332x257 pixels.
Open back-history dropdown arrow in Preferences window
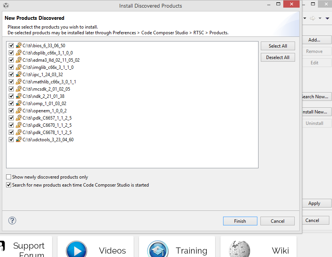point(305,18)
